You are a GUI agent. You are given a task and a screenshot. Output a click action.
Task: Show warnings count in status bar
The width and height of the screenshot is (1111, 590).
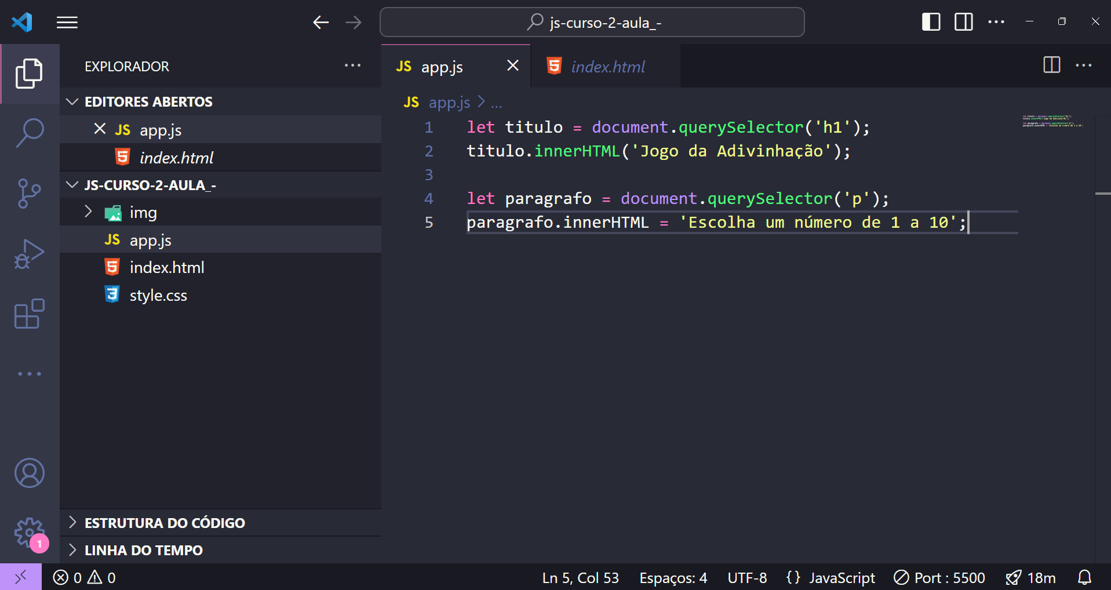pos(101,577)
